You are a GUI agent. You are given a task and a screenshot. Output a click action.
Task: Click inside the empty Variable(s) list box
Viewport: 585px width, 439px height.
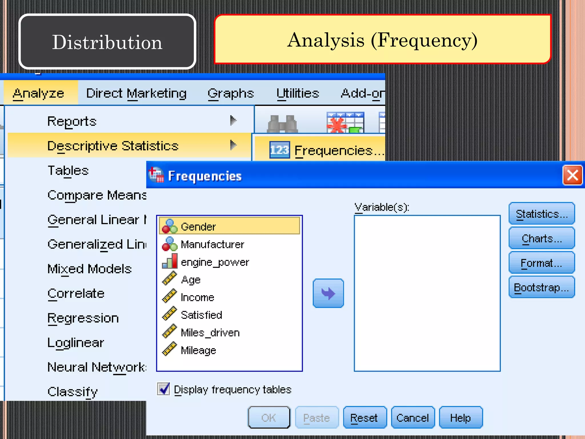[x=427, y=293]
